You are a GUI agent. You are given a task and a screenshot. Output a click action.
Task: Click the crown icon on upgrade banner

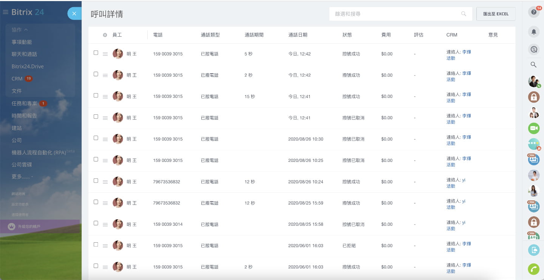pos(12,227)
